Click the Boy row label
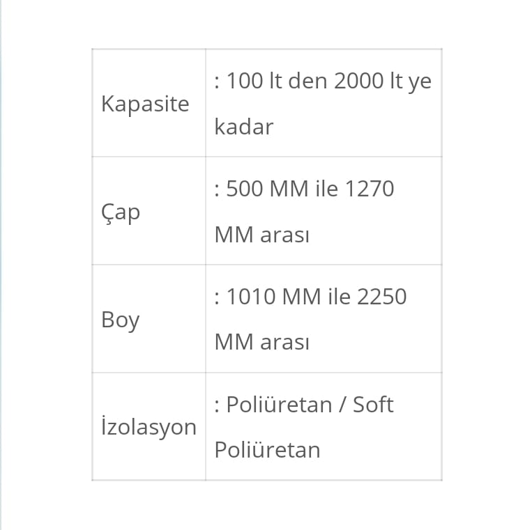 click(120, 320)
